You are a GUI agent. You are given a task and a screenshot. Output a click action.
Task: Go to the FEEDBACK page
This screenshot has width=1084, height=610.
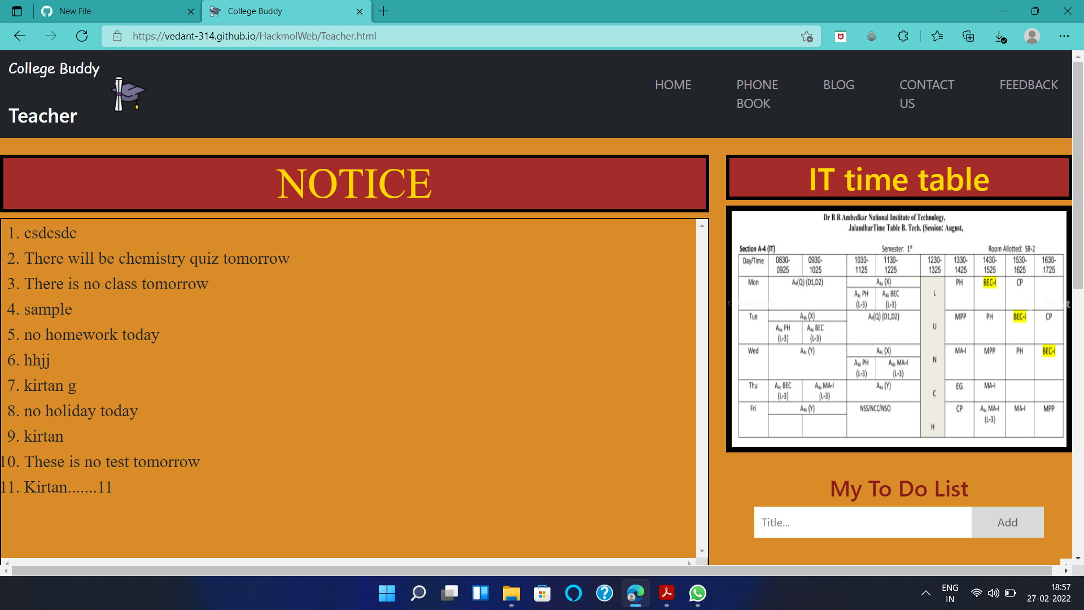[x=1028, y=85]
